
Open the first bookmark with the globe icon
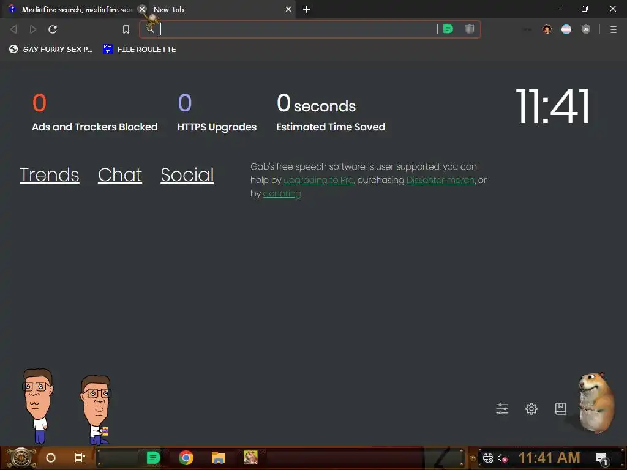pos(51,49)
